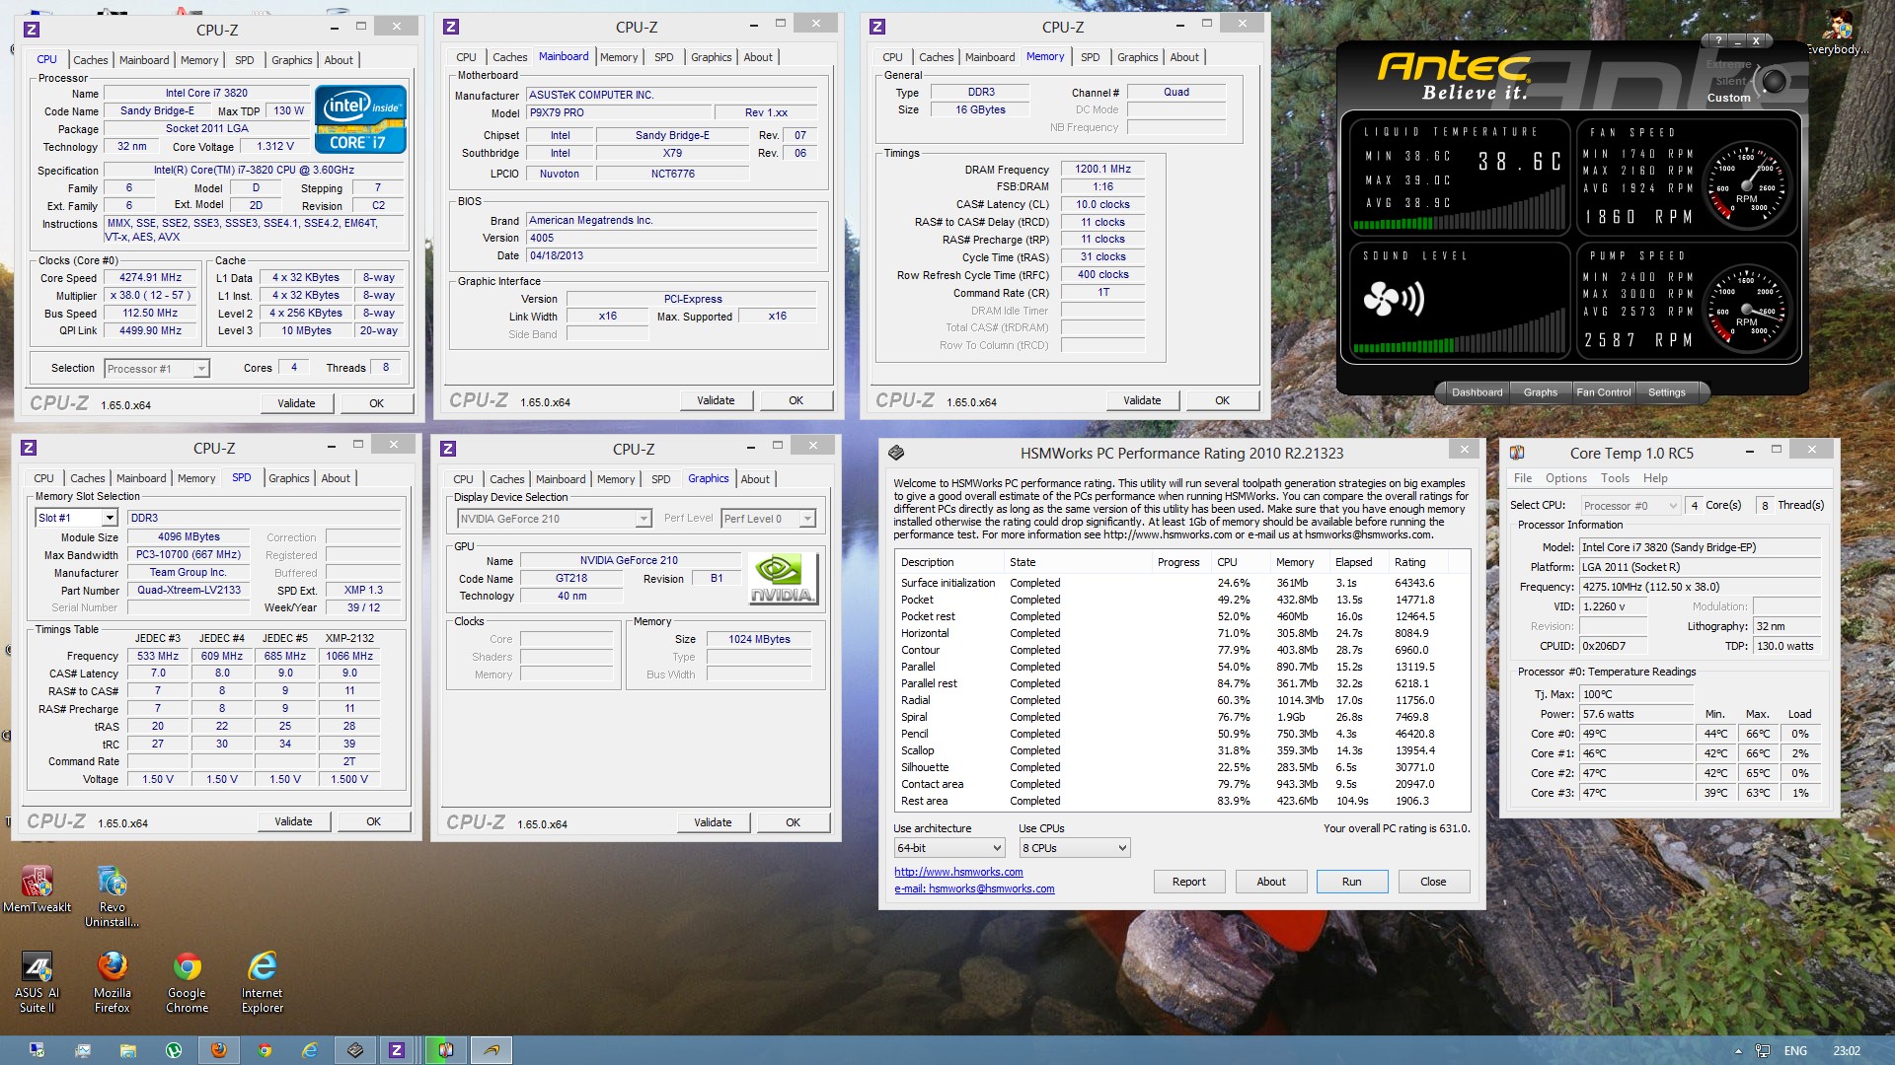Viewport: 1895px width, 1065px height.
Task: Click the Core Temp taskbar icon
Action: click(445, 1050)
